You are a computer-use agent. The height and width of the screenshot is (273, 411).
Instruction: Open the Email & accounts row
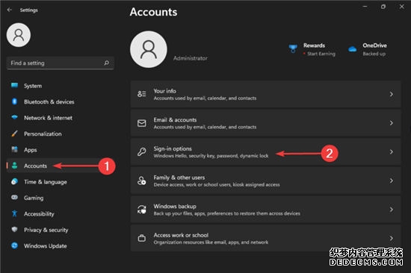(x=265, y=123)
